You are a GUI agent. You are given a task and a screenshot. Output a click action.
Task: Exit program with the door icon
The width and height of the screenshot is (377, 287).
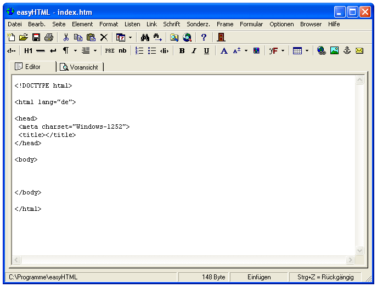pos(221,37)
